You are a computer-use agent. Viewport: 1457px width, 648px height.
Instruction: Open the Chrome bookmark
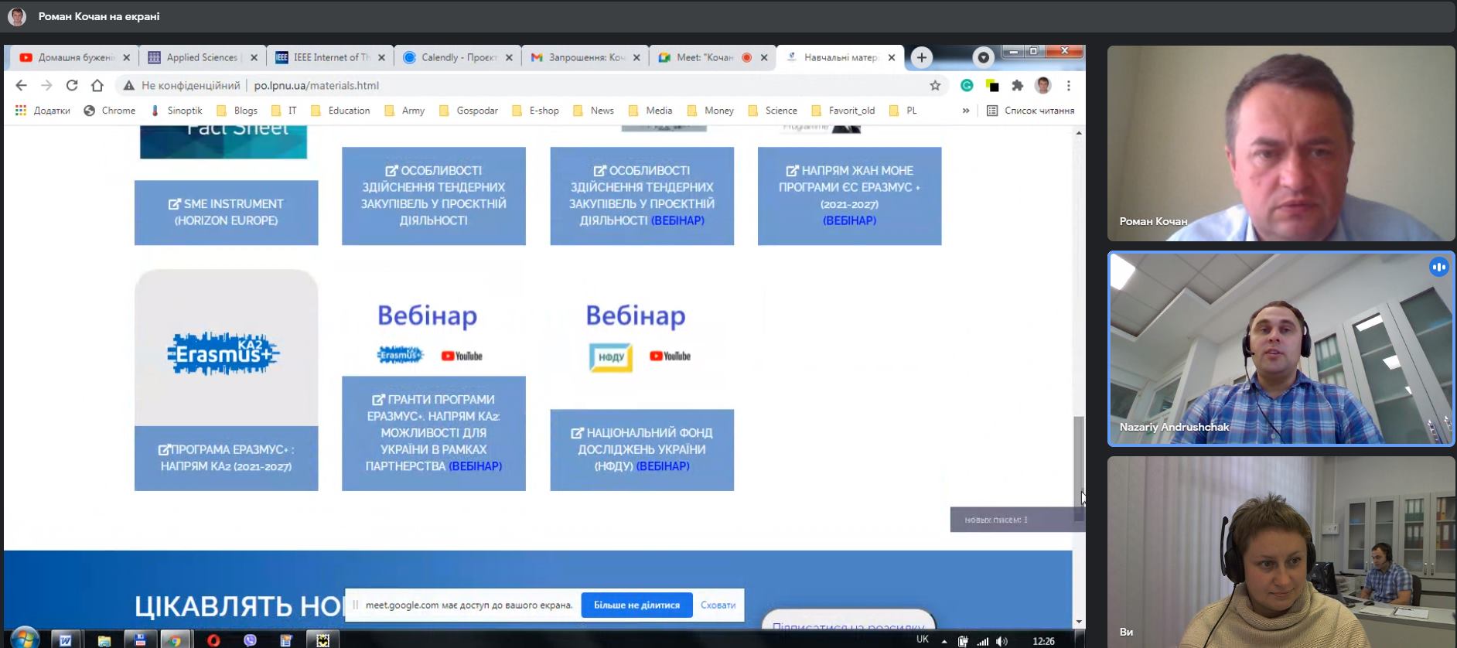tap(110, 111)
